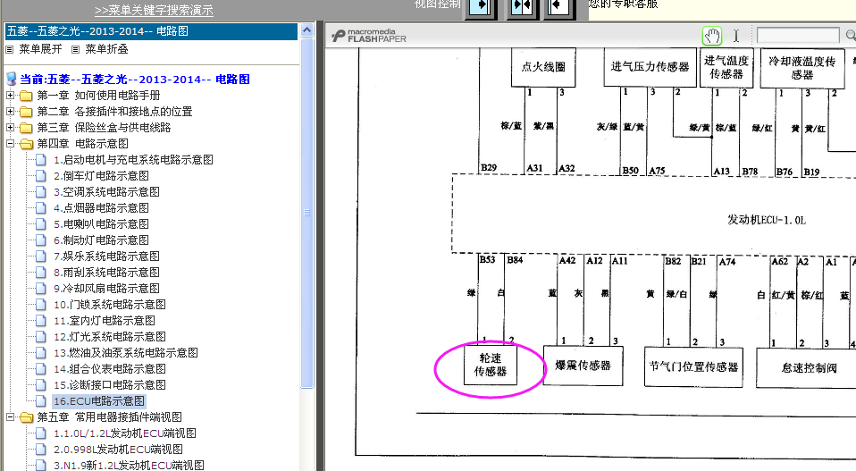Click the folder icon of 第二章

pyautogui.click(x=26, y=112)
